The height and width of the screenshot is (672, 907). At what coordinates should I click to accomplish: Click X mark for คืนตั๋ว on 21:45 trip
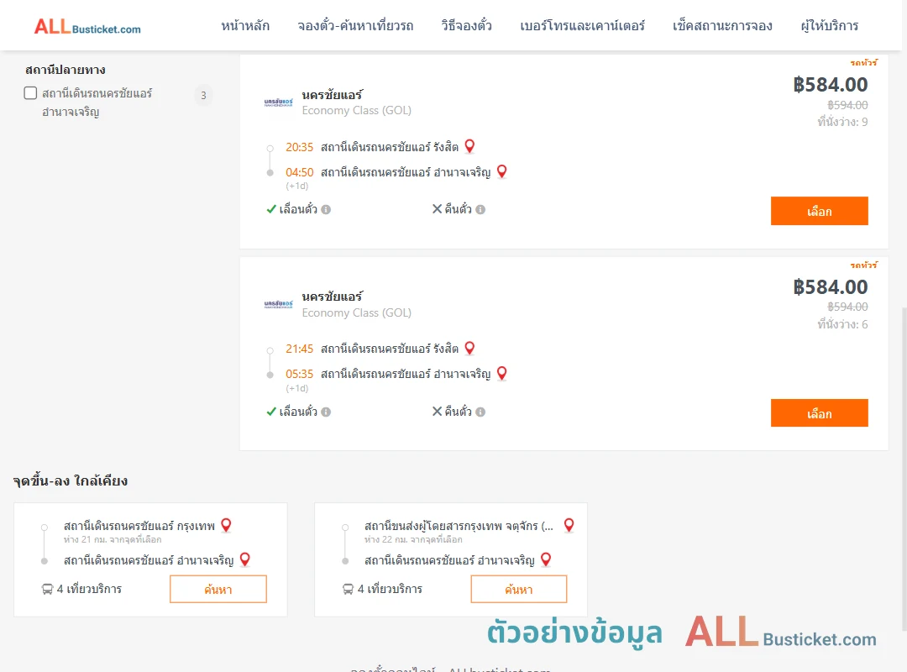[438, 412]
